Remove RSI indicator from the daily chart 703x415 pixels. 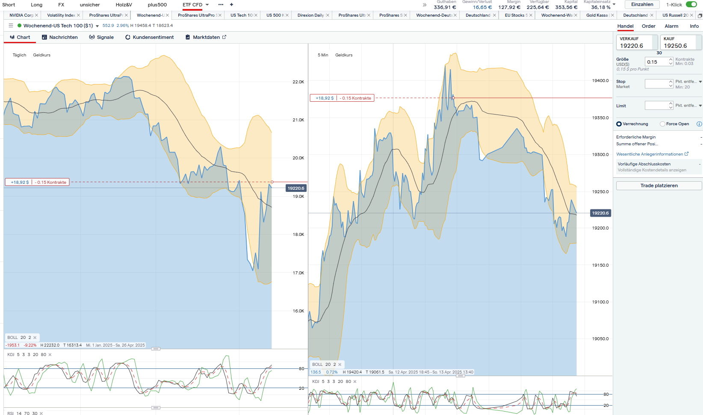pyautogui.click(x=41, y=413)
